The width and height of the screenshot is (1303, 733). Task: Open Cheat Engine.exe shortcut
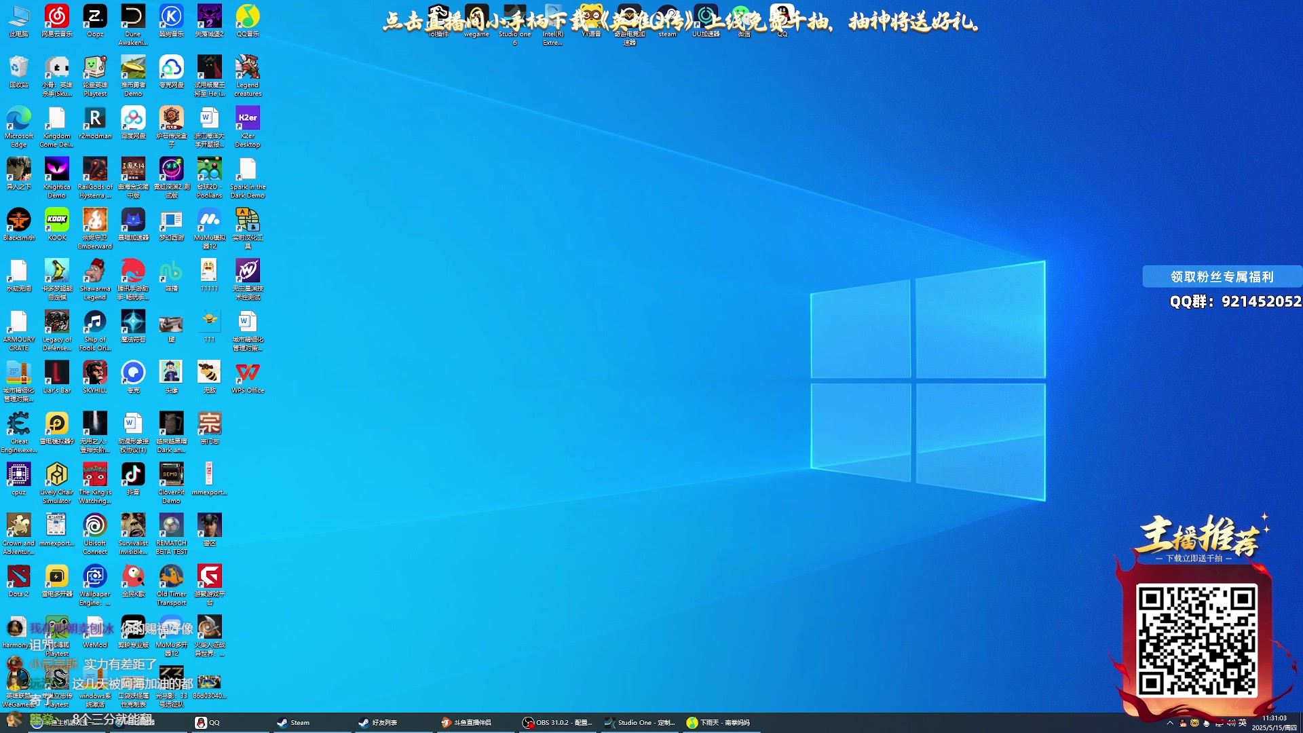click(19, 432)
